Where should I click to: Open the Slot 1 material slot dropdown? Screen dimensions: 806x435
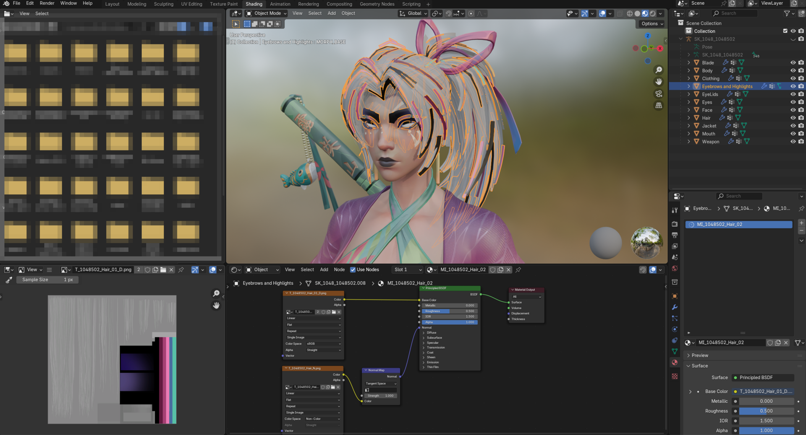408,270
